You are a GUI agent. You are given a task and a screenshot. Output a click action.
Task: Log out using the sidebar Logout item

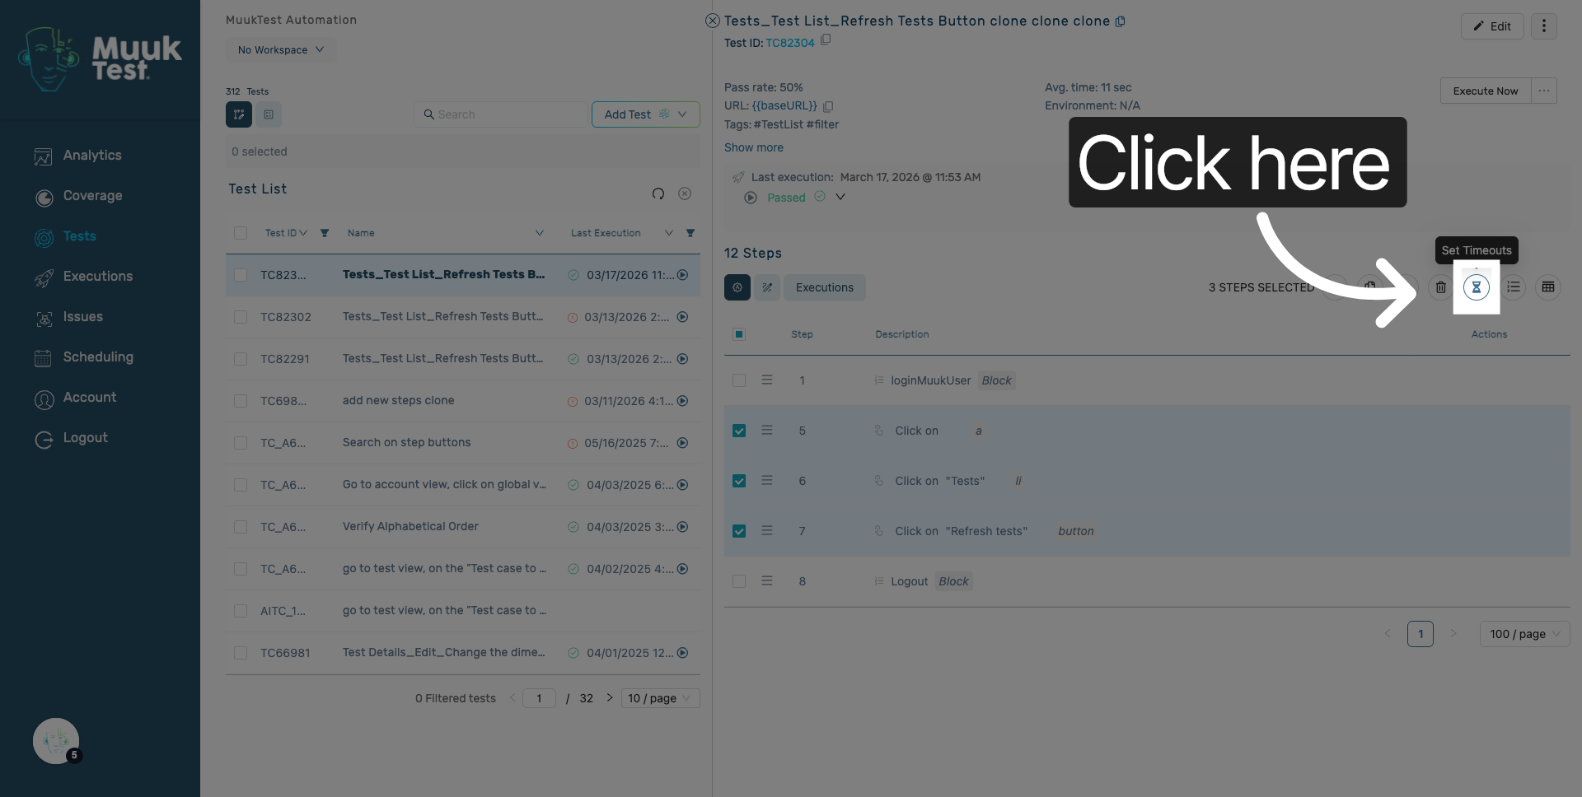(x=85, y=438)
